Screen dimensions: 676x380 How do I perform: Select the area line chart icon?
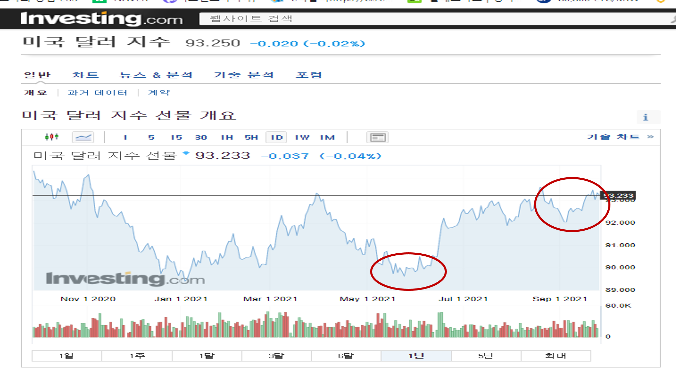83,137
